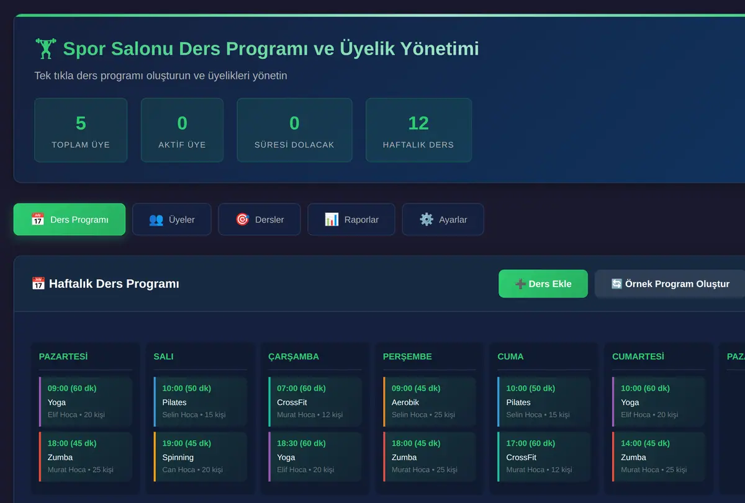Click the calendar icon beside Haftalık Ders Programı
Viewport: 745px width, 503px height.
[38, 283]
